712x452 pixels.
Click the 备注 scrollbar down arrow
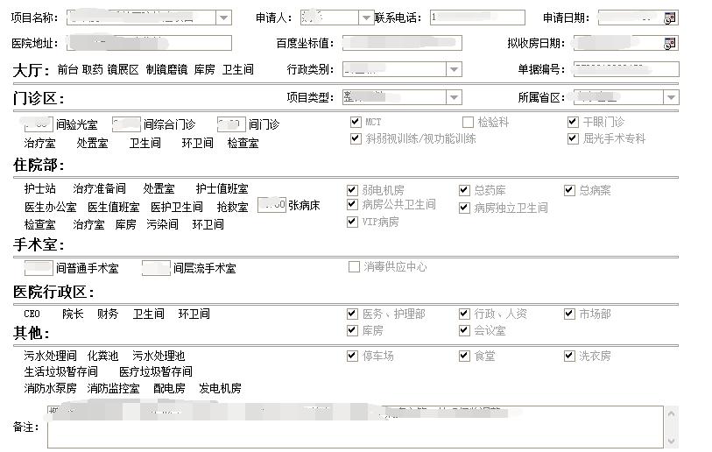(x=672, y=441)
